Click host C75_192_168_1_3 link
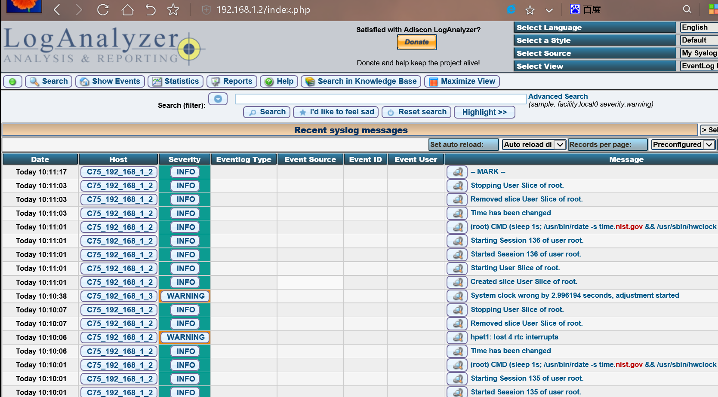This screenshot has height=397, width=718. click(x=119, y=296)
